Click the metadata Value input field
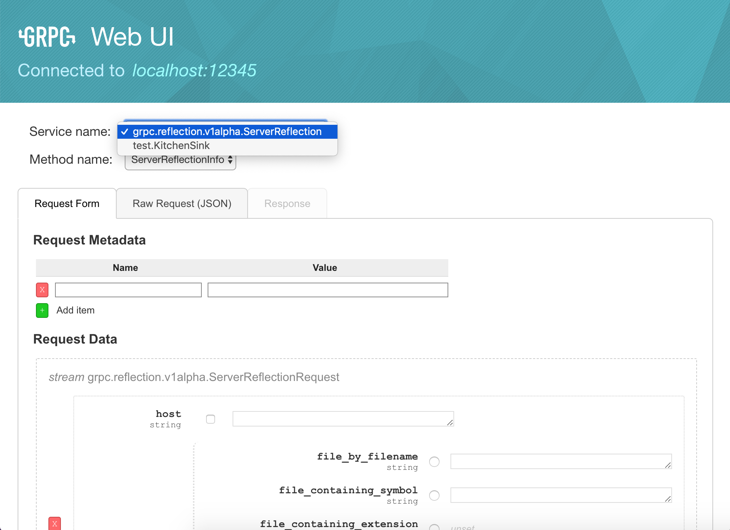The image size is (730, 530). [x=328, y=290]
